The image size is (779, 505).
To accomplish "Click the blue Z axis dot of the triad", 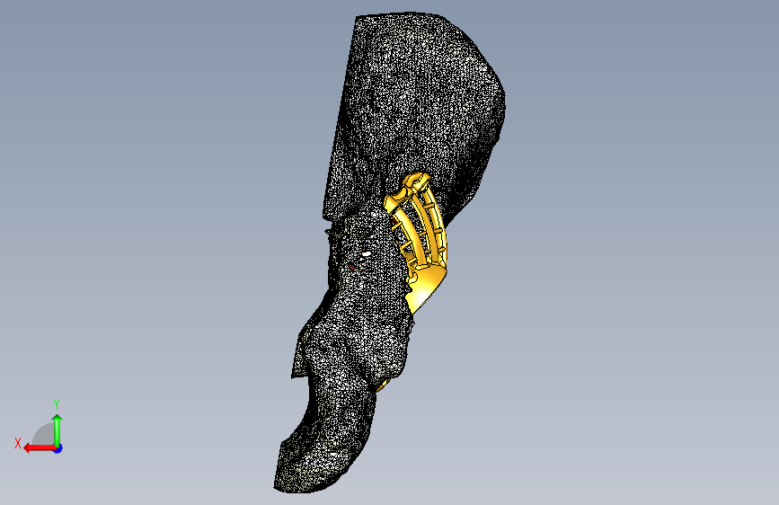I will [x=58, y=448].
